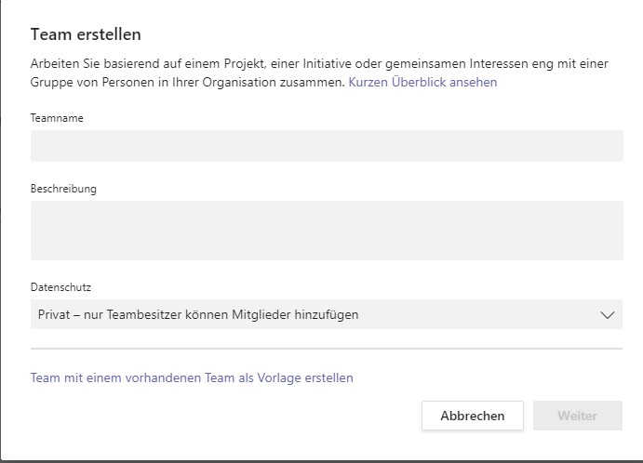This screenshot has height=463, width=643.
Task: Click the Weiter button
Action: [x=578, y=416]
